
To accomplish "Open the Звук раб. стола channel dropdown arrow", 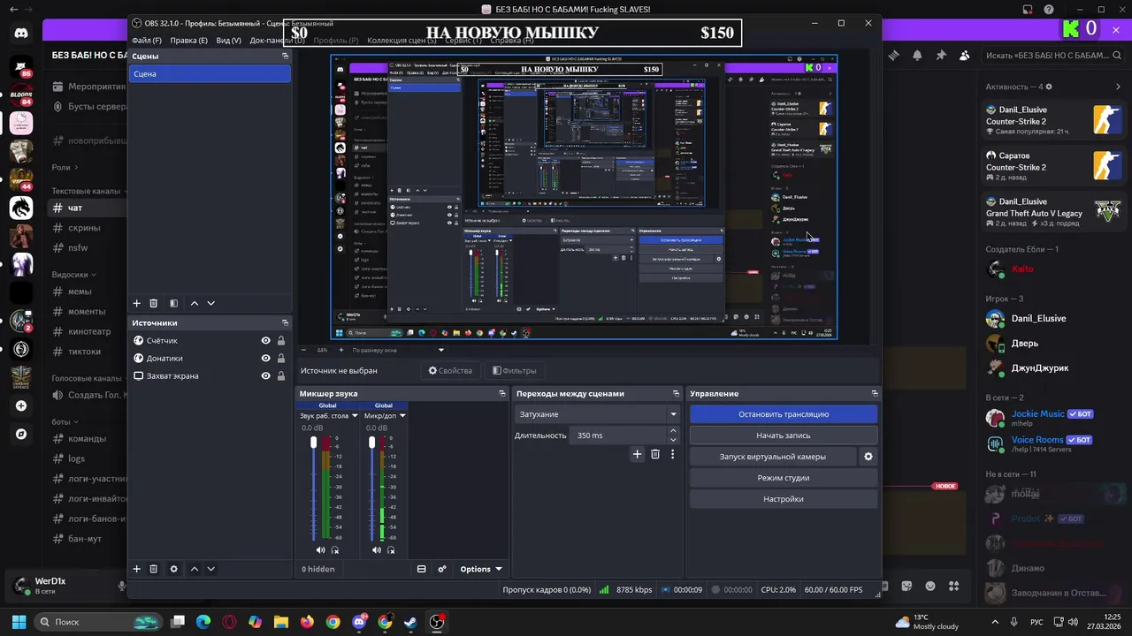I will tap(355, 415).
